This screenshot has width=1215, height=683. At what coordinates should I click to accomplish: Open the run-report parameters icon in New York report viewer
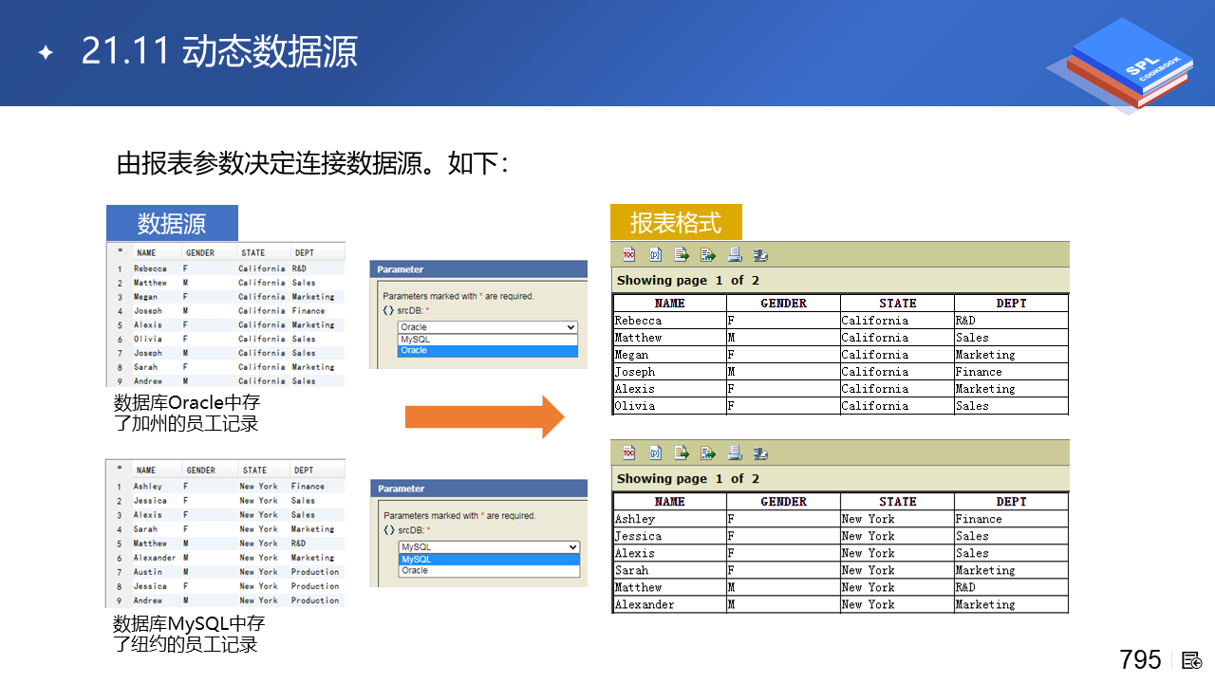(x=655, y=452)
